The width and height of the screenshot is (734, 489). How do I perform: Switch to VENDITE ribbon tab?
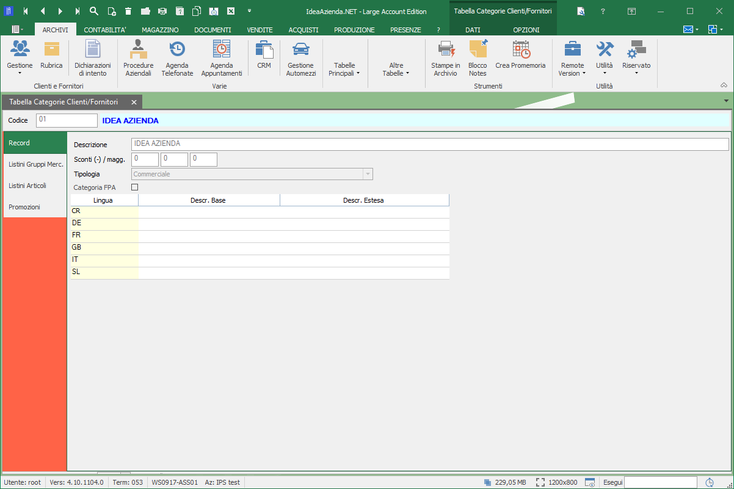tap(260, 29)
